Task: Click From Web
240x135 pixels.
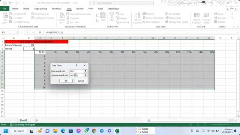Action: point(16,18)
